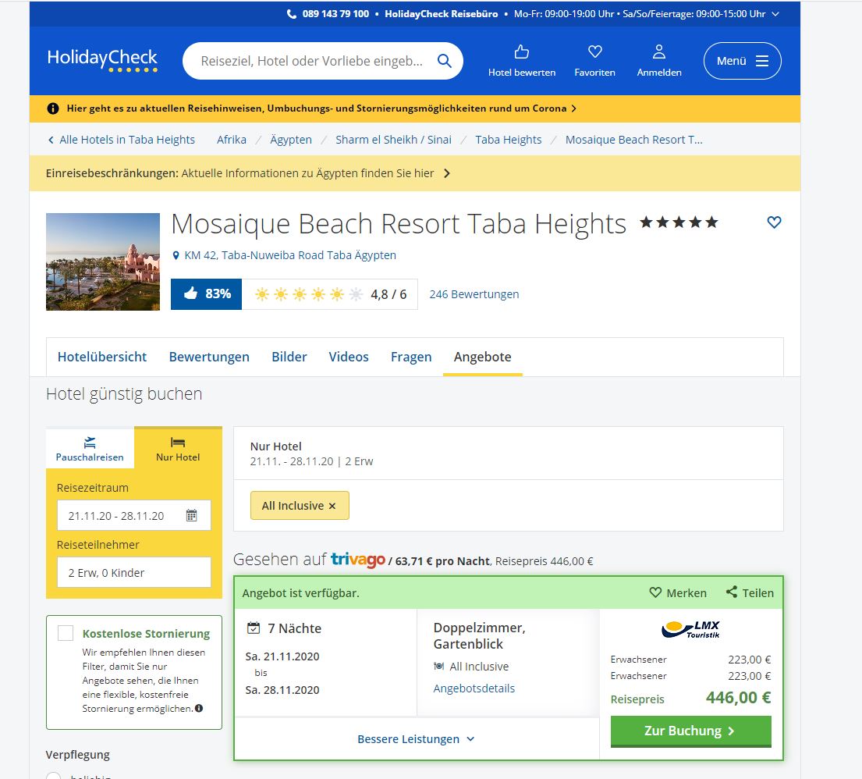Click the 7 Nächte calendar icon
Image resolution: width=862 pixels, height=779 pixels.
coord(254,628)
